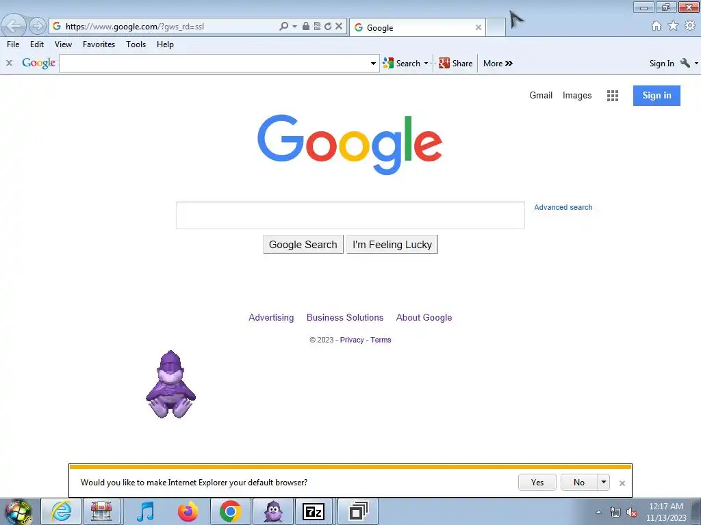Viewport: 701px width, 525px height.
Task: Expand the More toolbar buttons chevron
Action: point(498,64)
